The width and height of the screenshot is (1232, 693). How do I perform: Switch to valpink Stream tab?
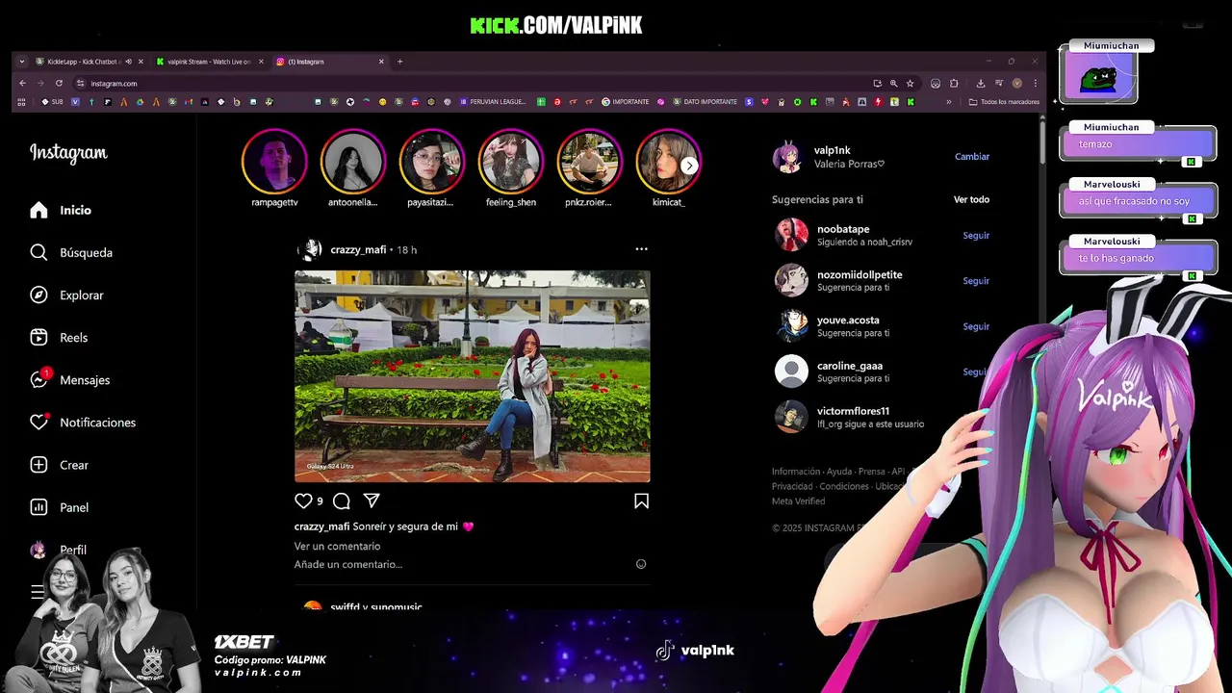209,62
